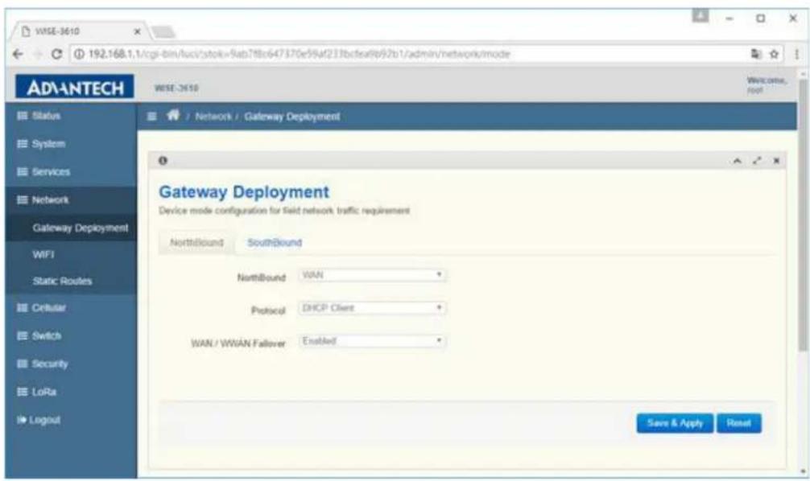Viewport: 810px width, 481px height.
Task: Click the Device mode configuration description text
Action: pos(284,211)
